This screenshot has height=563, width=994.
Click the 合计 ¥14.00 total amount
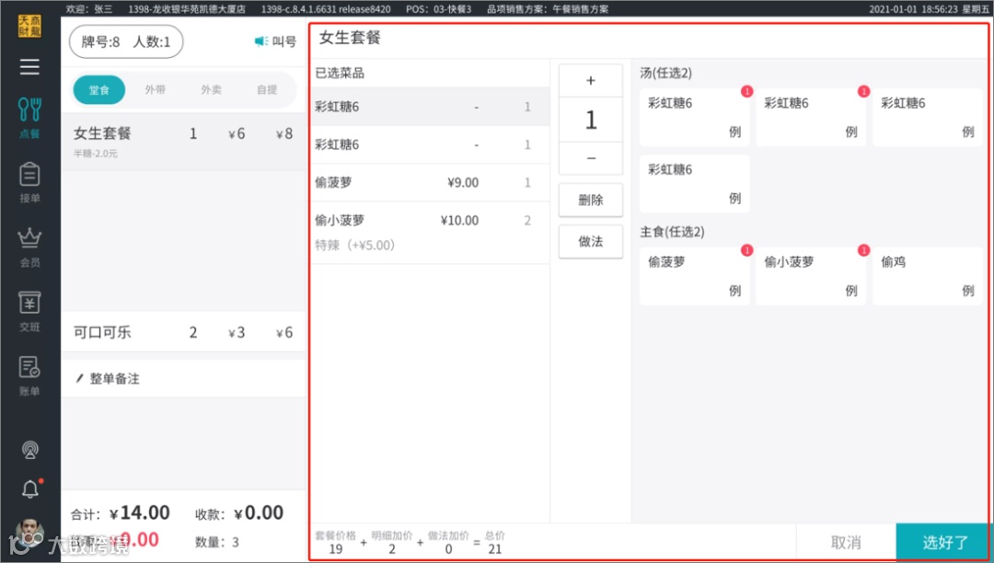click(120, 513)
